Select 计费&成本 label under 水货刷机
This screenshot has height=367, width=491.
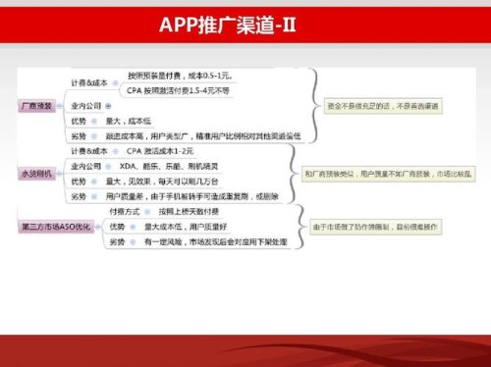tap(89, 151)
